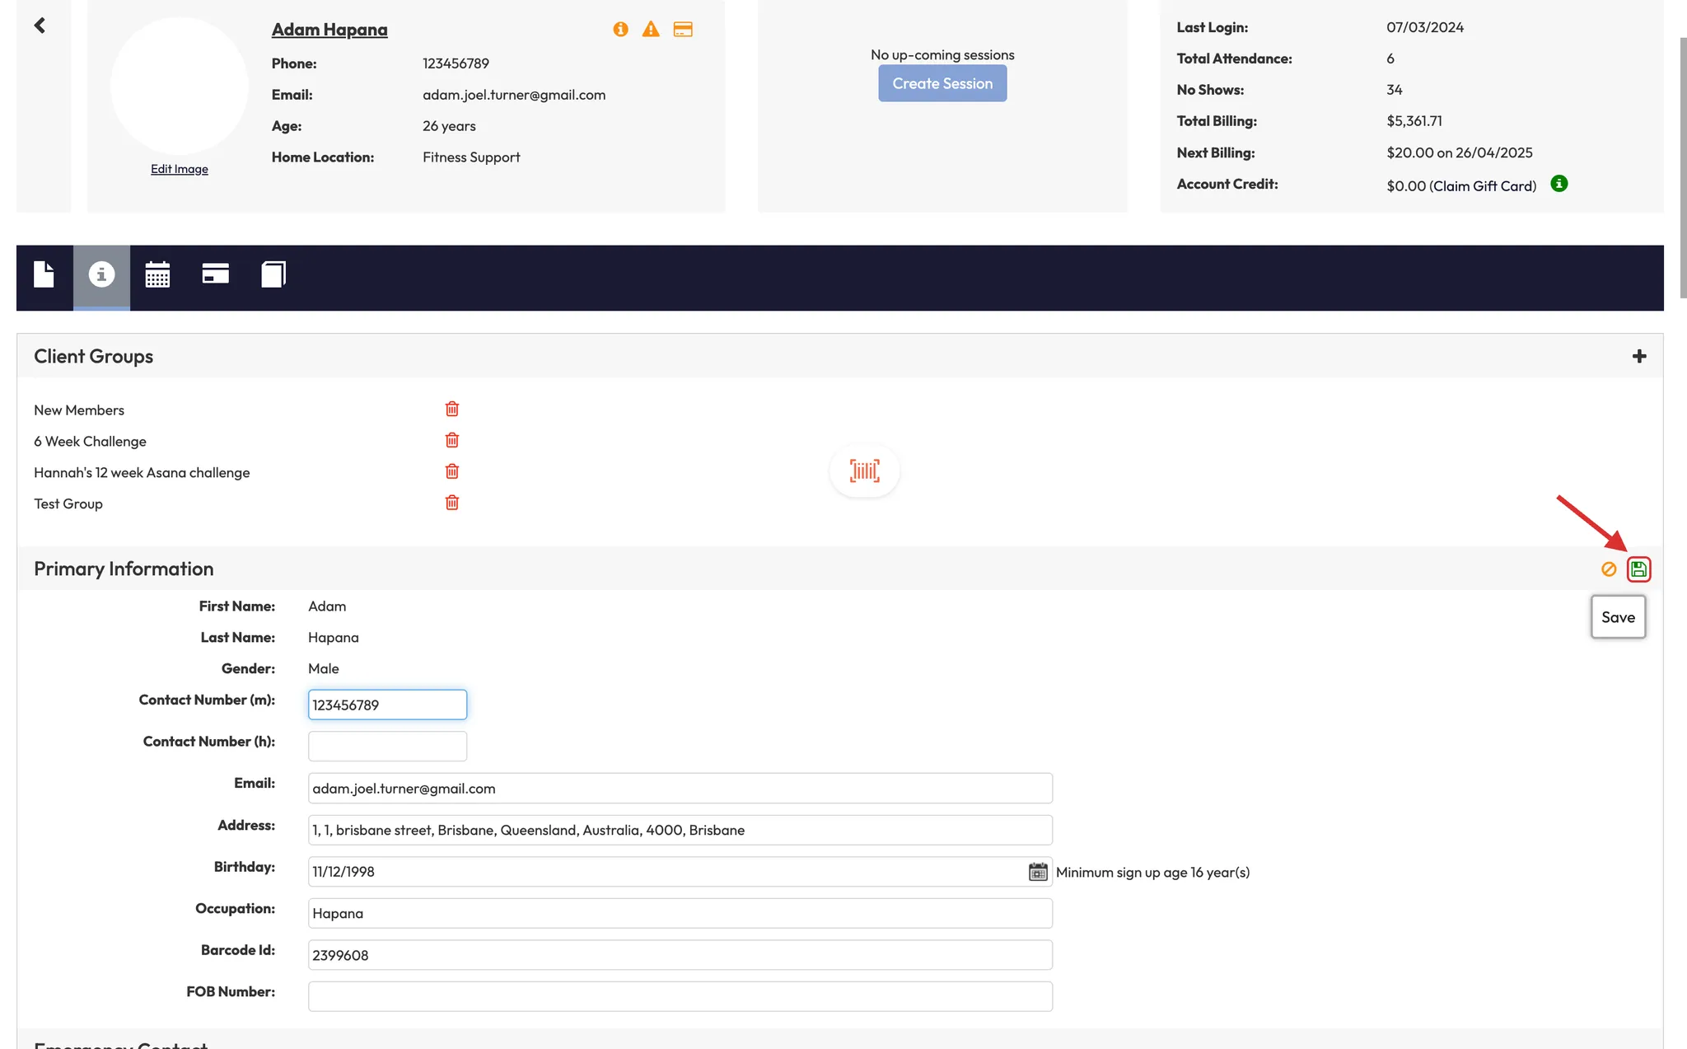The height and width of the screenshot is (1049, 1687).
Task: Open the Adam Hapana name link
Action: (329, 30)
